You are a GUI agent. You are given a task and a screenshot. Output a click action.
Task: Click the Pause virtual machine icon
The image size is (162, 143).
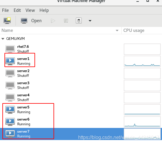(x=66, y=21)
